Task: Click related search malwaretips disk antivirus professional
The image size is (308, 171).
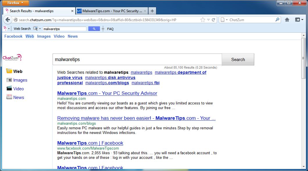Action: tap(110, 78)
